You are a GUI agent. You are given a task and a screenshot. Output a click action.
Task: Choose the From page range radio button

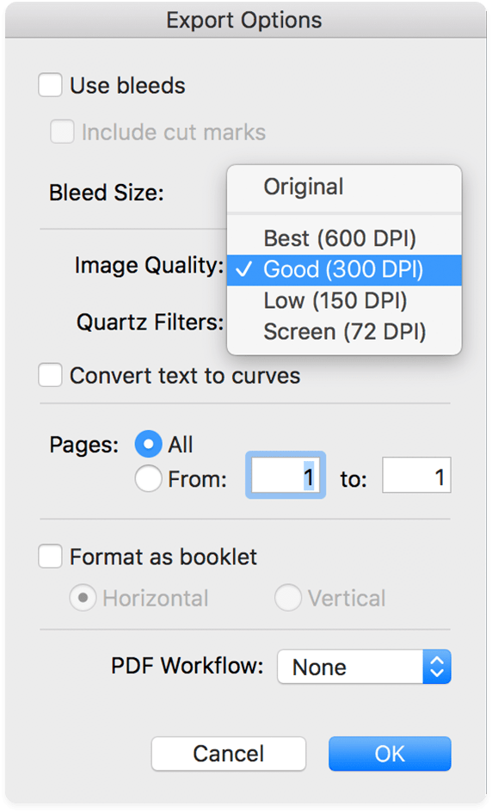point(148,478)
